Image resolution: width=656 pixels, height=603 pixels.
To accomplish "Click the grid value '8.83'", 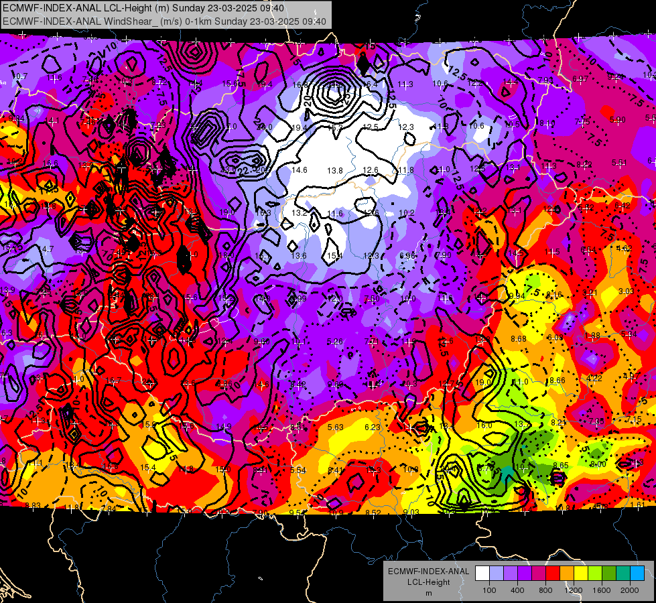I will pyautogui.click(x=33, y=505).
